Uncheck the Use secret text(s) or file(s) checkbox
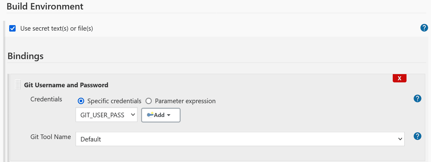 [x=13, y=28]
